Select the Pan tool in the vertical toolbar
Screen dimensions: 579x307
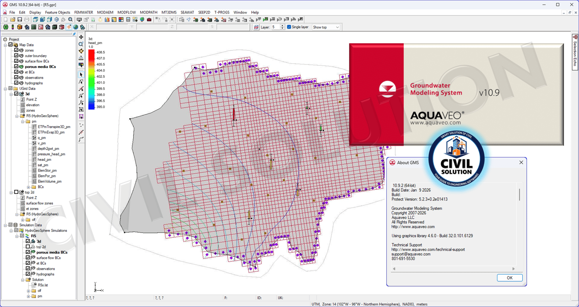point(81,37)
